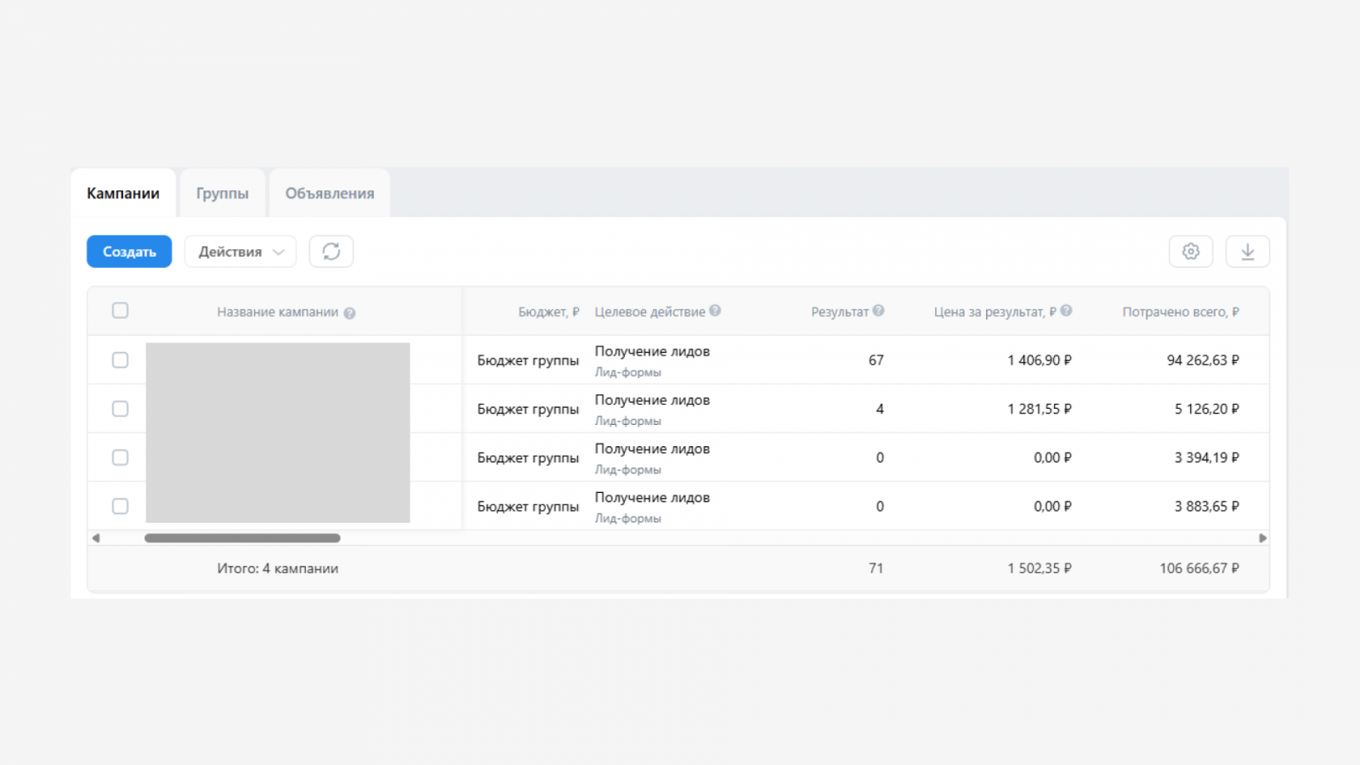Viewport: 1360px width, 765px height.
Task: Toggle the select-all campaigns checkbox
Action: pyautogui.click(x=121, y=310)
